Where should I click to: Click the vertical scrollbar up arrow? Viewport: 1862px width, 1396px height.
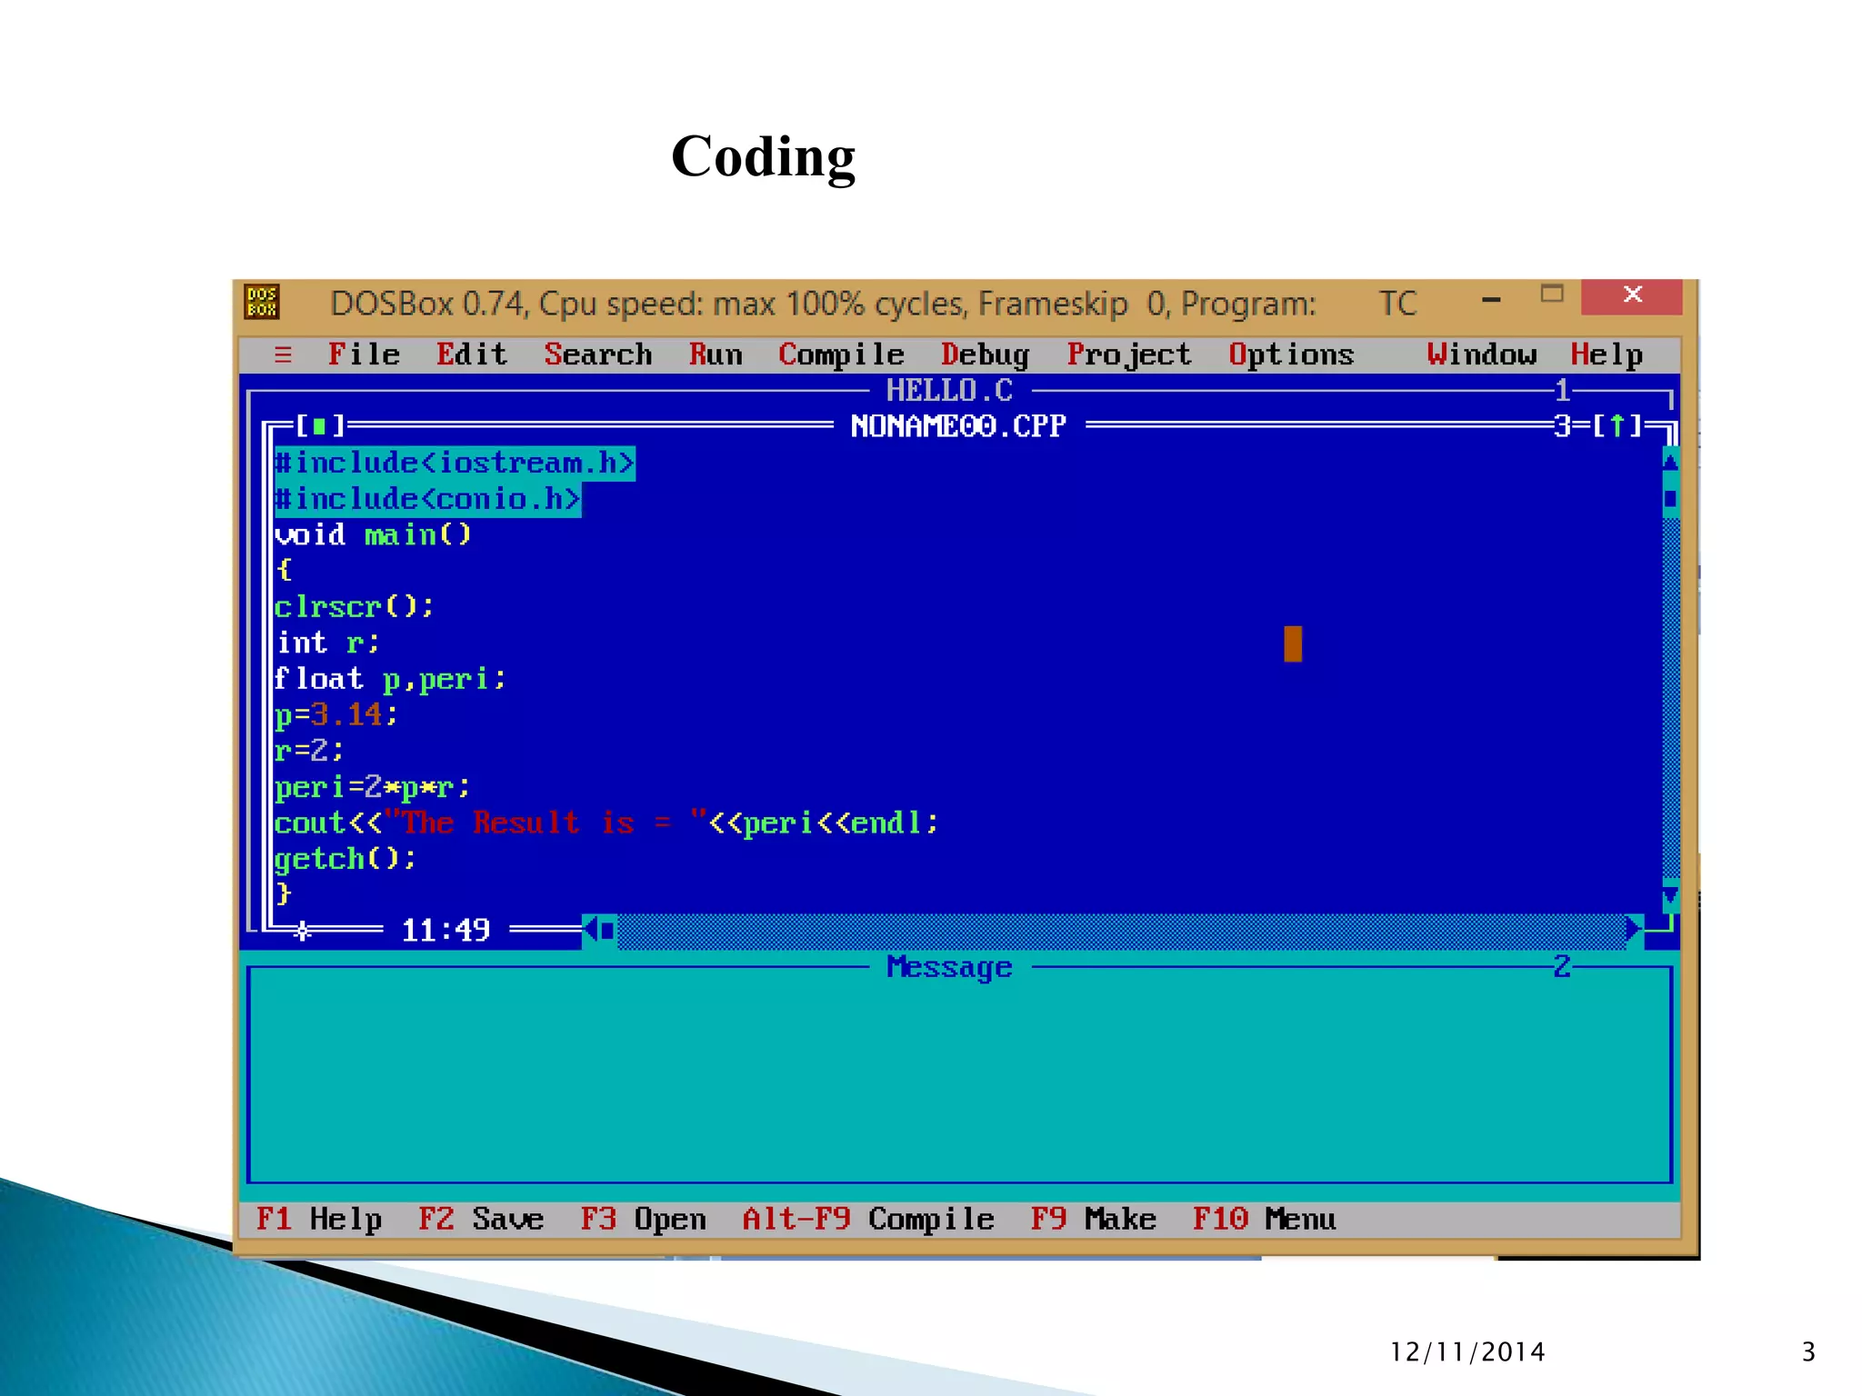(1670, 462)
